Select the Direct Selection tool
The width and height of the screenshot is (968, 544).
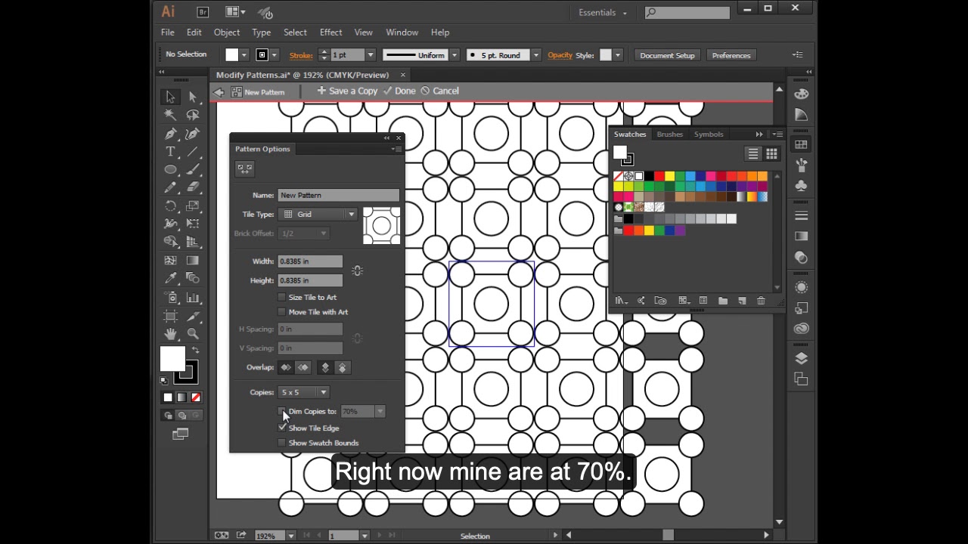click(193, 97)
